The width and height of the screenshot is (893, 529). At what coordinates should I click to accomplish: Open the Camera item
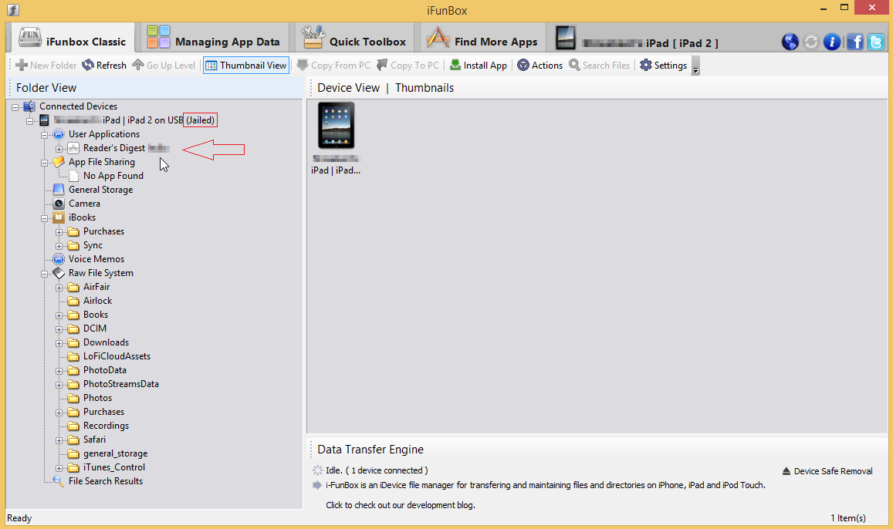84,204
